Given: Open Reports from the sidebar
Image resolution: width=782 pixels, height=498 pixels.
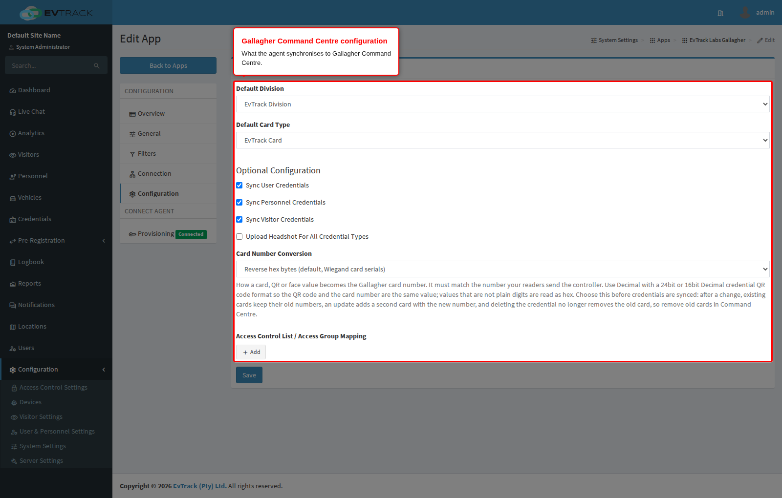Looking at the screenshot, I should 29,284.
